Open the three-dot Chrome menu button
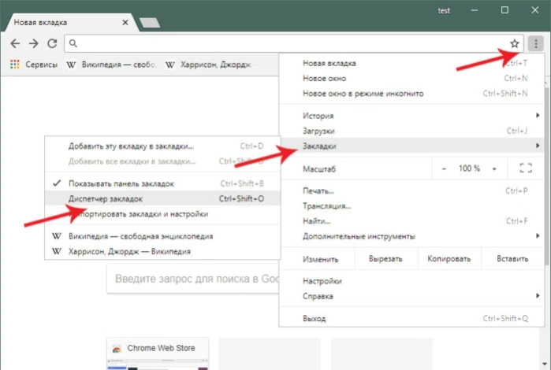This screenshot has height=370, width=551. 535,43
